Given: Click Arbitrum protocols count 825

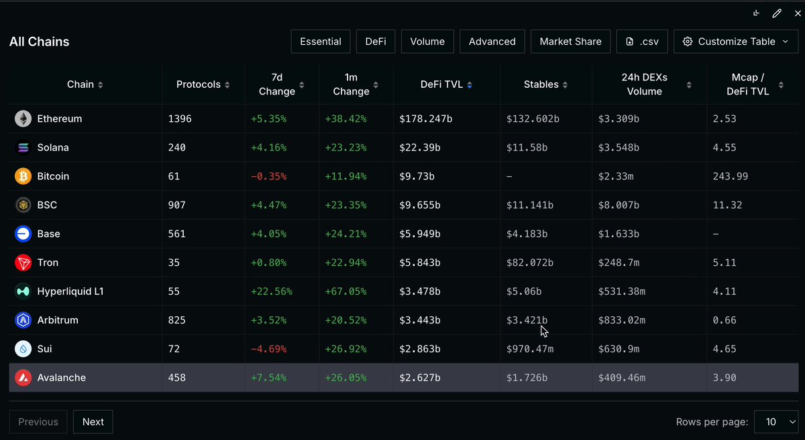Looking at the screenshot, I should (x=177, y=320).
